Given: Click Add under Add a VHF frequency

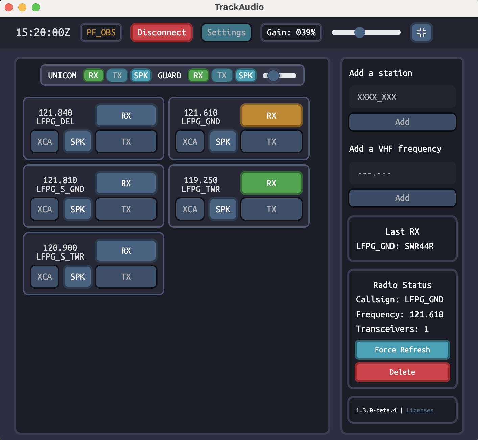Looking at the screenshot, I should pos(402,198).
